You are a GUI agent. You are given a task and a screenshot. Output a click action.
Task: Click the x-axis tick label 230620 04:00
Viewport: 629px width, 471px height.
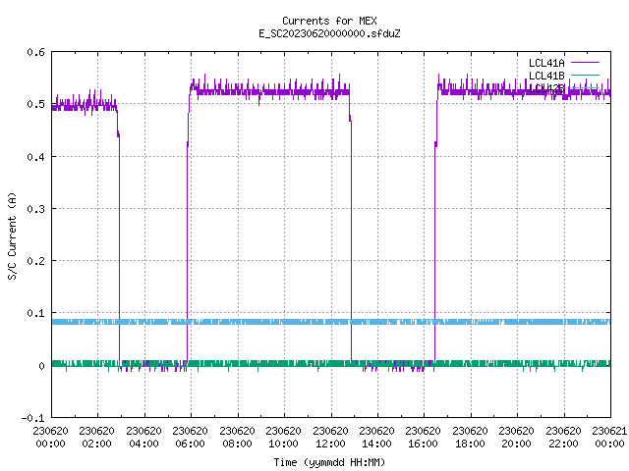click(144, 438)
